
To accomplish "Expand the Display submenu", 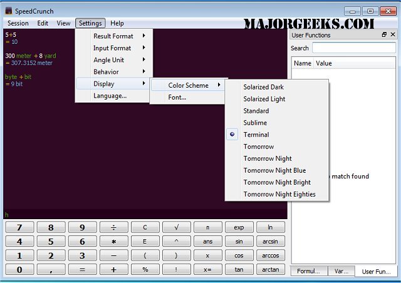I will click(114, 84).
